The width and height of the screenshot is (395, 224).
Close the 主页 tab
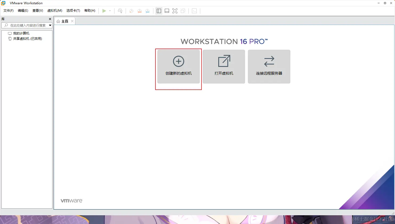pyautogui.click(x=72, y=21)
